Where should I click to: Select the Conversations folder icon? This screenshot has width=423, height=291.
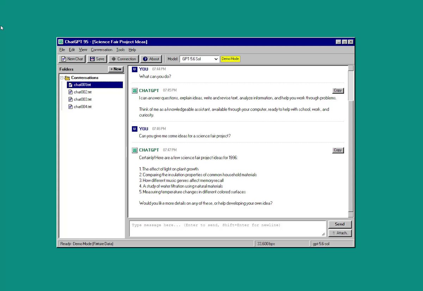coord(67,78)
